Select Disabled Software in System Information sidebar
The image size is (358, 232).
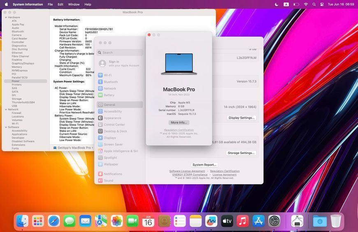pos(23,141)
